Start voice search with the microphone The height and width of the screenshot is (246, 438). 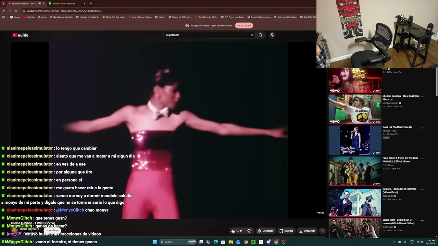pyautogui.click(x=272, y=35)
